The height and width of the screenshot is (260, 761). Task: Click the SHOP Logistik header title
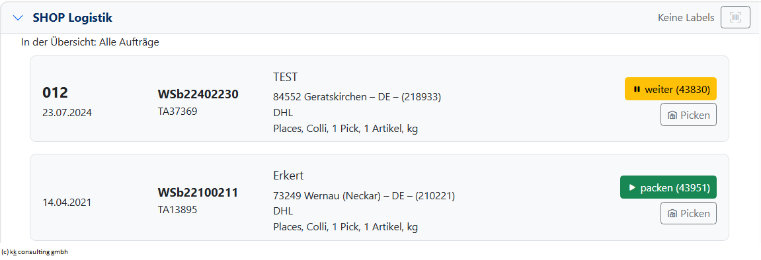[72, 18]
